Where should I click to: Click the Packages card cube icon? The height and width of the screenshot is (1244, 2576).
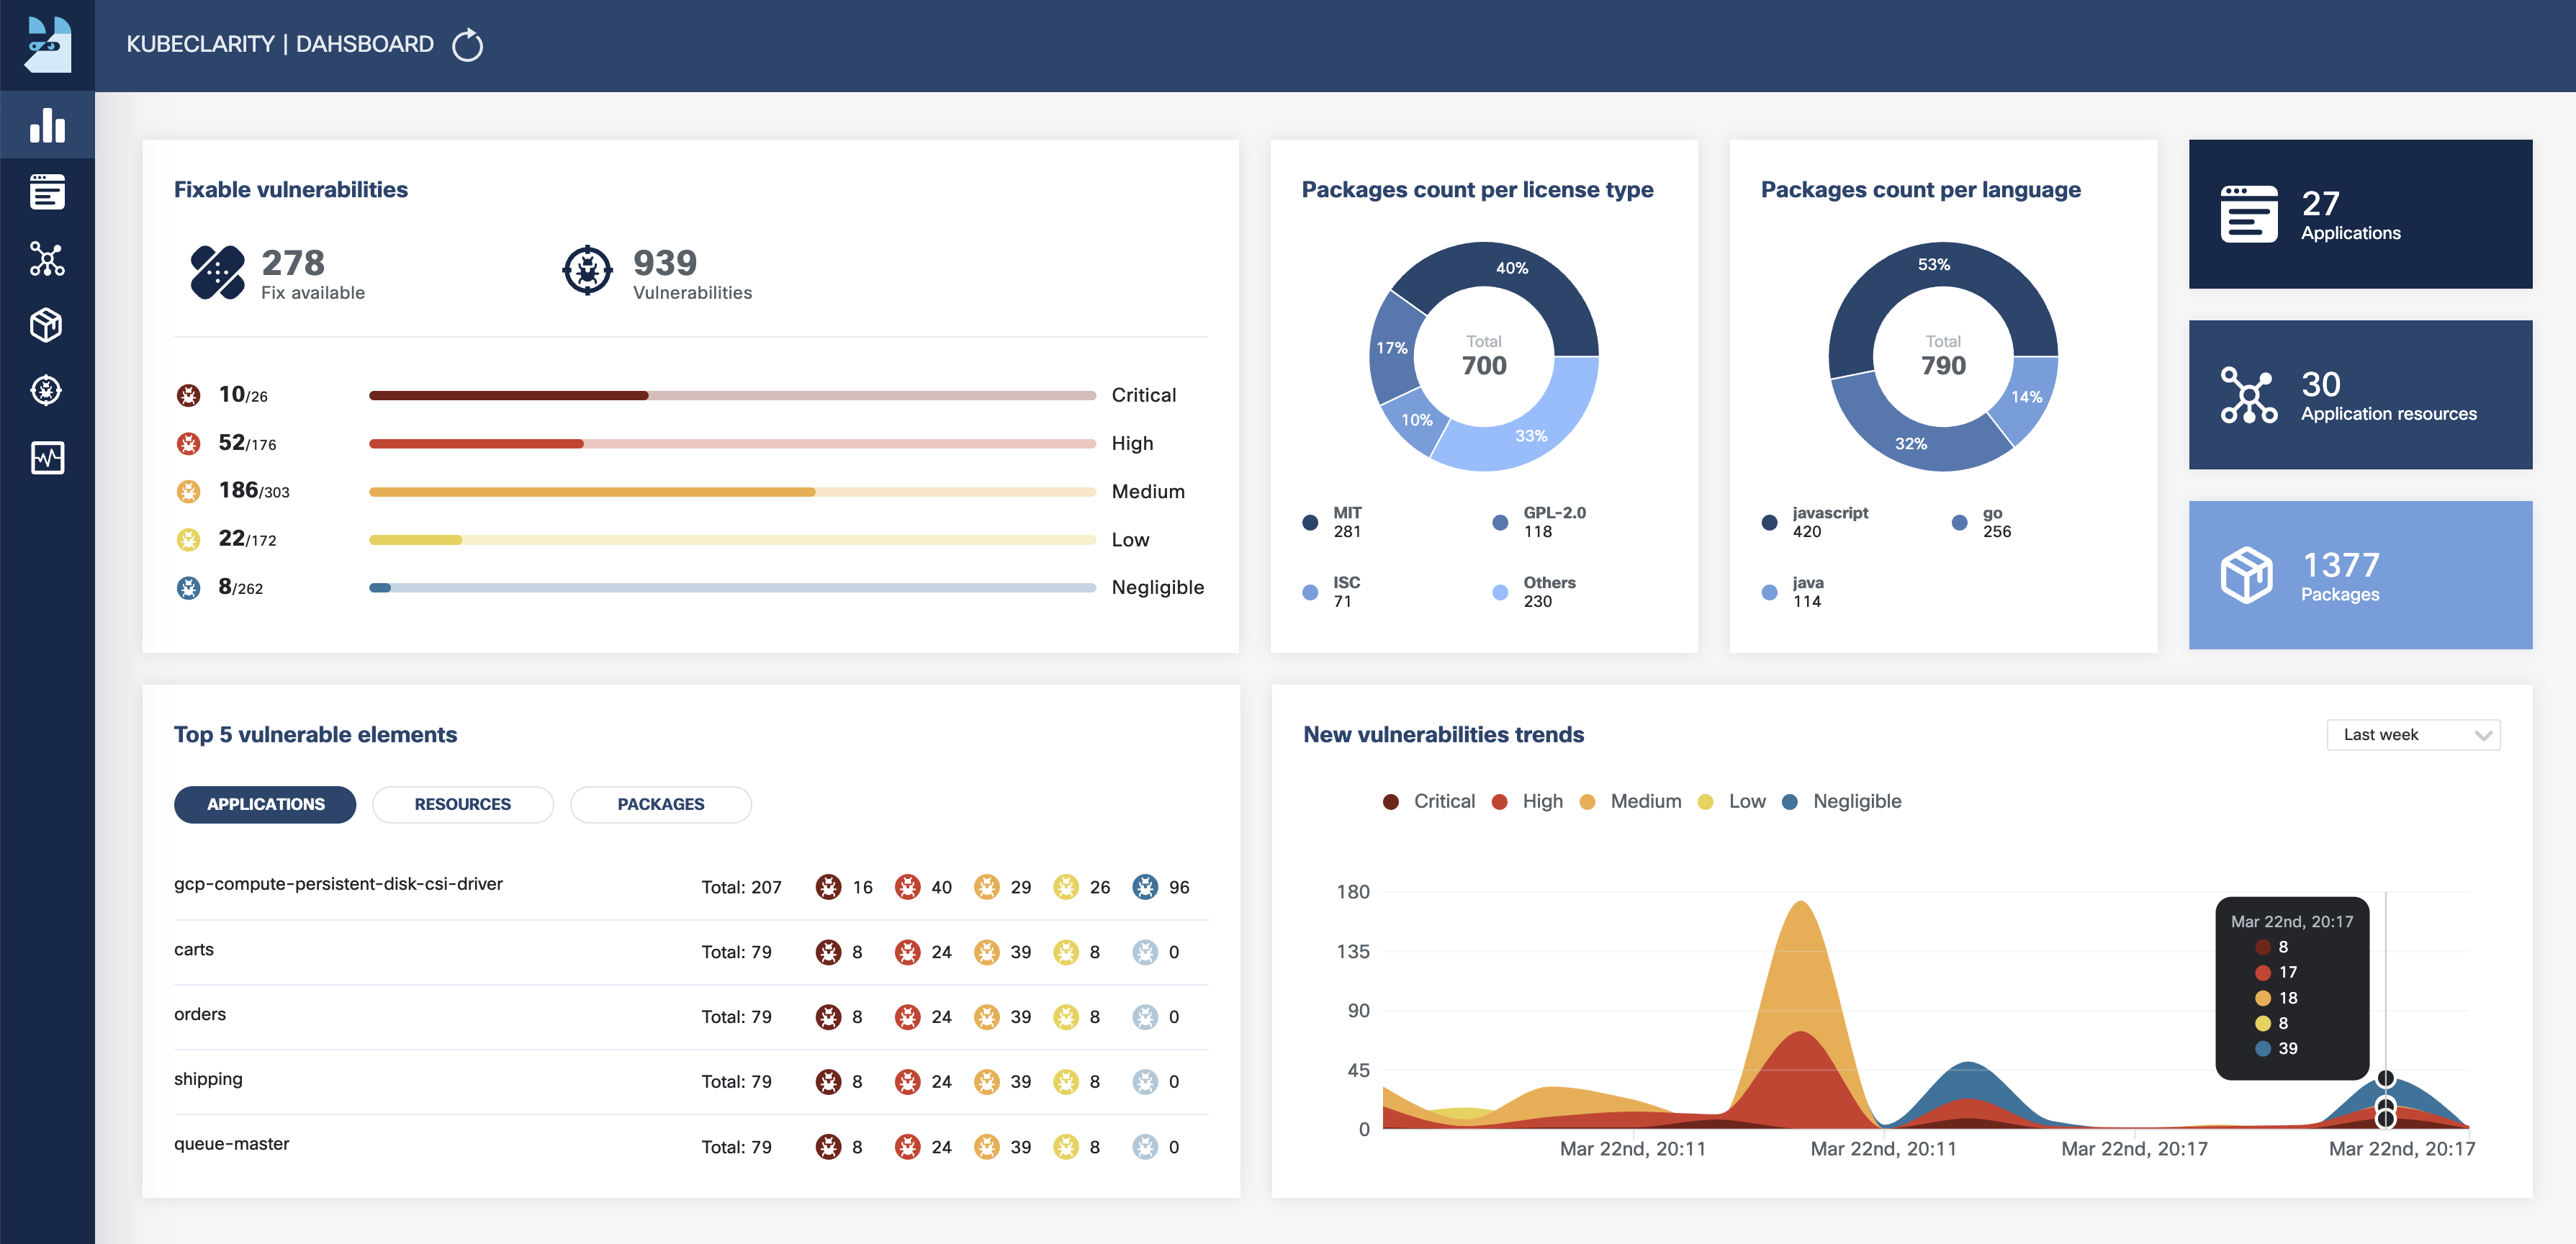(2247, 575)
